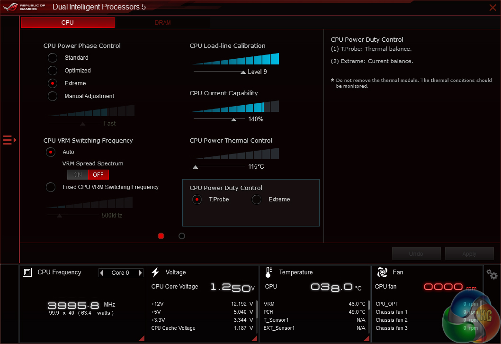Click the +12V voltage row

(202, 304)
